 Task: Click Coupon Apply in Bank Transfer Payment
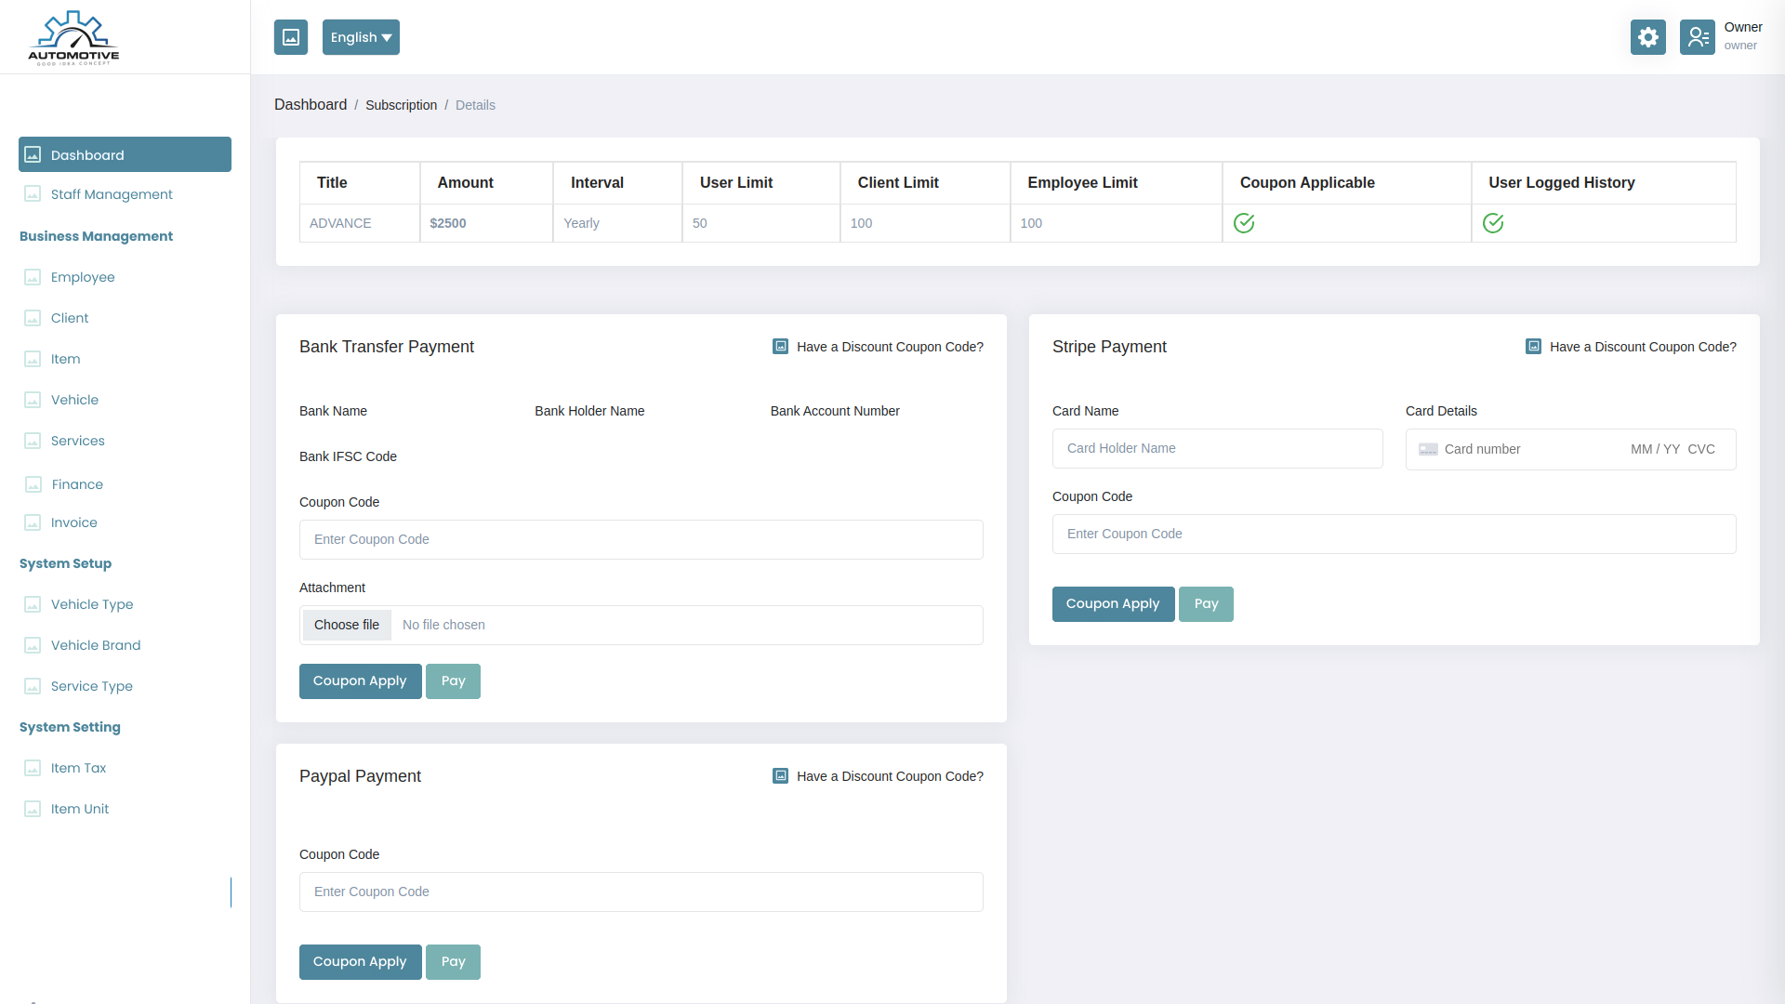tap(361, 681)
